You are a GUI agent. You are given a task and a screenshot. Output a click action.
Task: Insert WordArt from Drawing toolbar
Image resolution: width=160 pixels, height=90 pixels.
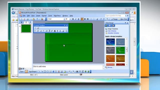tap(53, 71)
